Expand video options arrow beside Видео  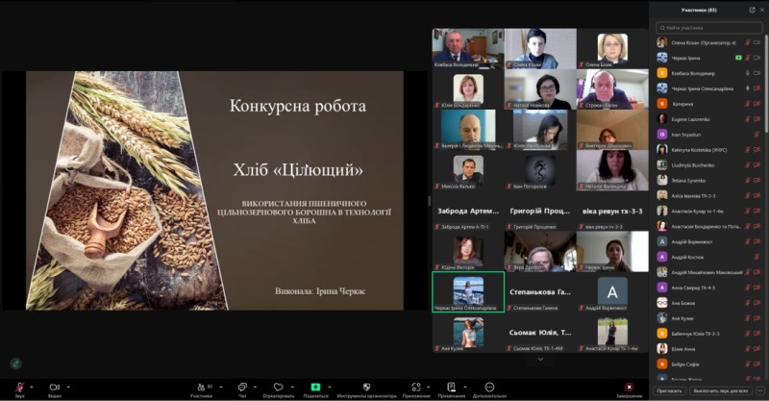point(68,387)
